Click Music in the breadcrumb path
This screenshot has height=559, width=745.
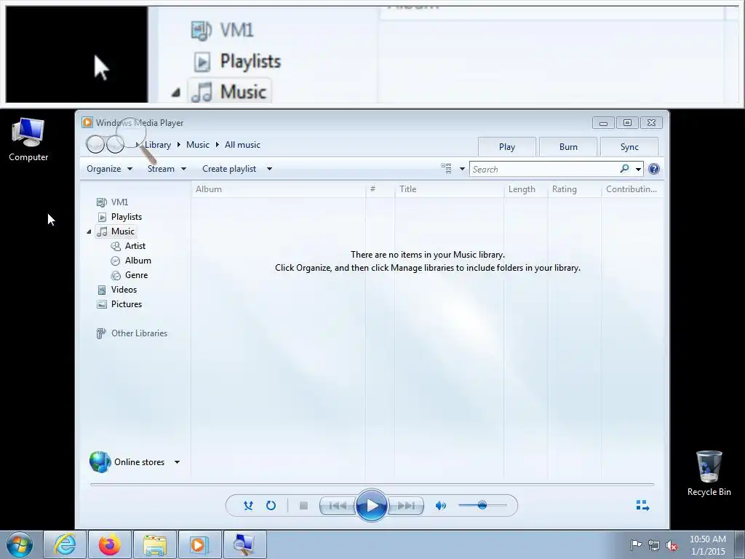pyautogui.click(x=198, y=145)
